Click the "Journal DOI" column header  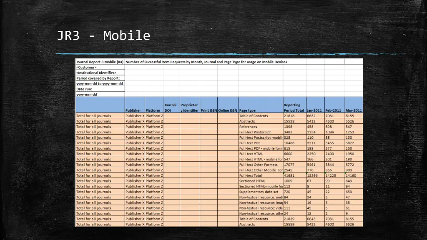171,105
